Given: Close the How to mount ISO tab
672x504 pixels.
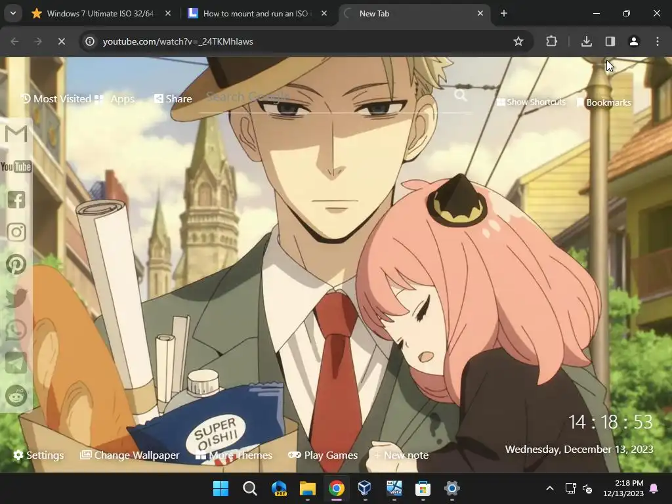Looking at the screenshot, I should [324, 13].
